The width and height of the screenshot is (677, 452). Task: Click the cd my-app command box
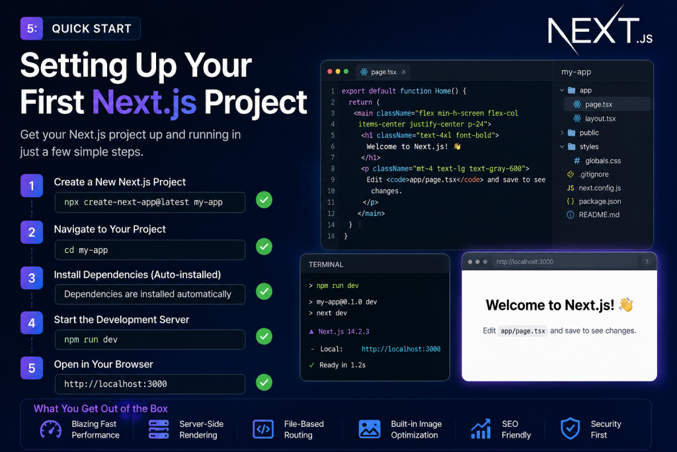150,249
